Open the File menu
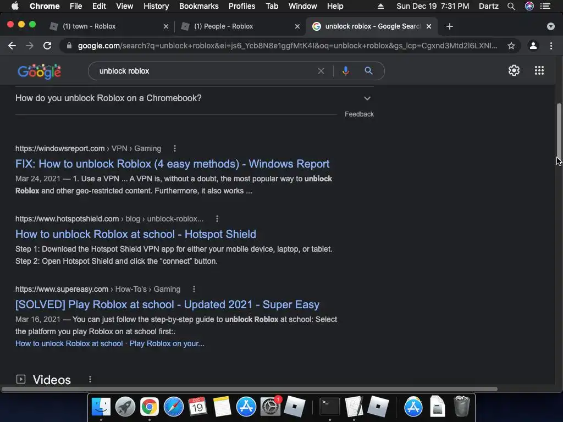This screenshot has width=563, height=422. click(x=76, y=6)
